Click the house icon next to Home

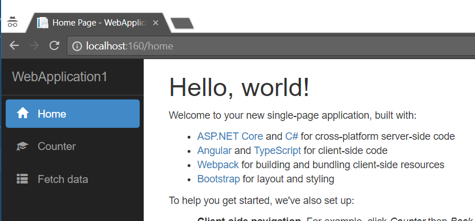coord(23,114)
